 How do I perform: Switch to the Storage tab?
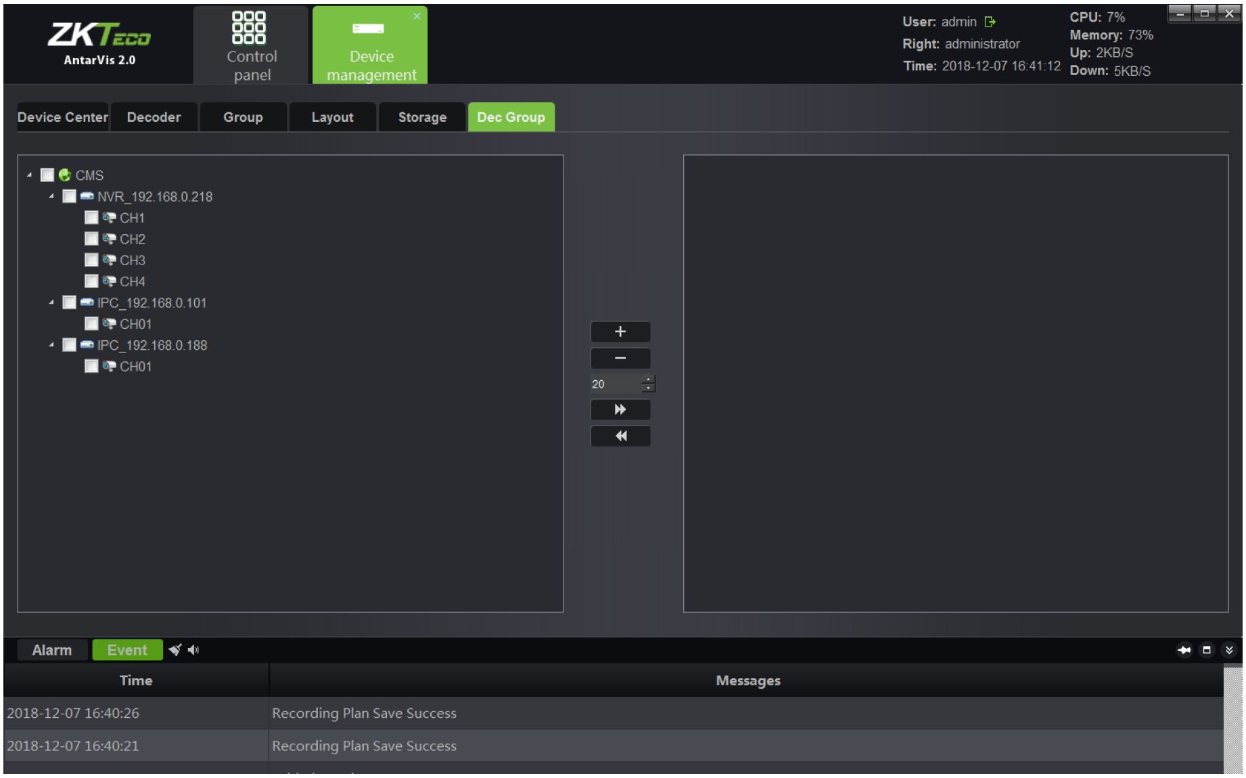(422, 117)
